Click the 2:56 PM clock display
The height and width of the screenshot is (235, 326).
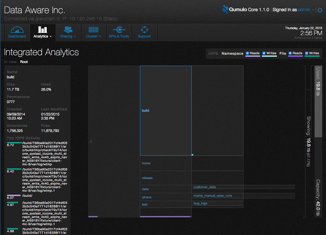pyautogui.click(x=311, y=33)
